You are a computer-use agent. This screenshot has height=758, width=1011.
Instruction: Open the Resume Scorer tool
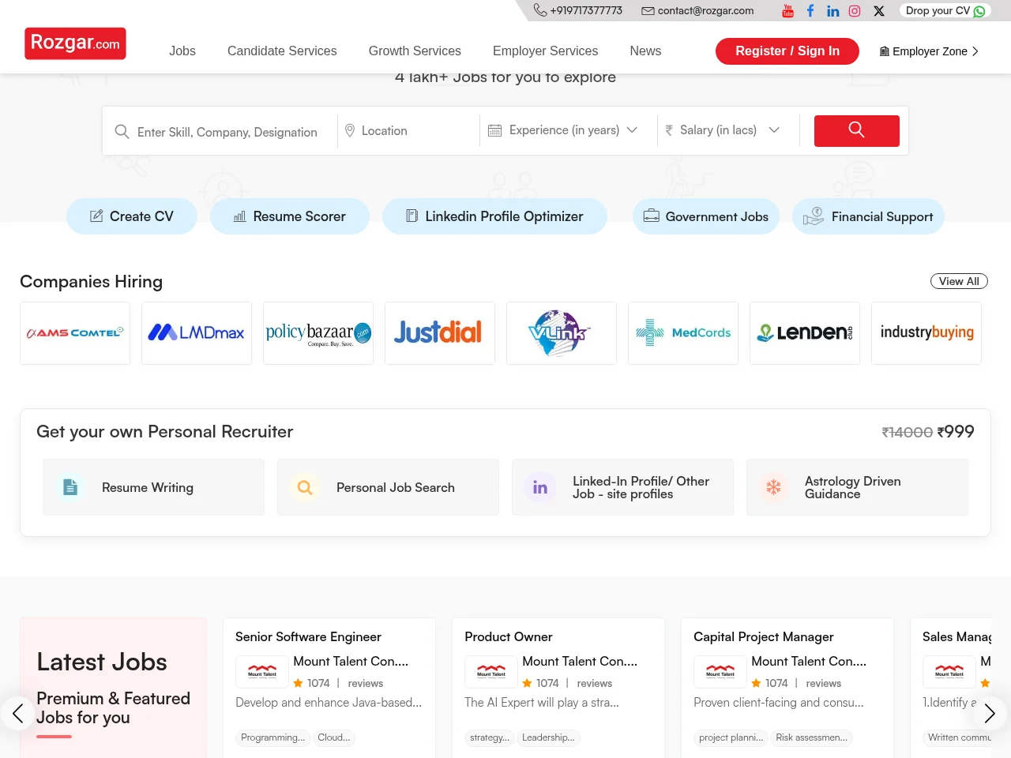pos(290,216)
